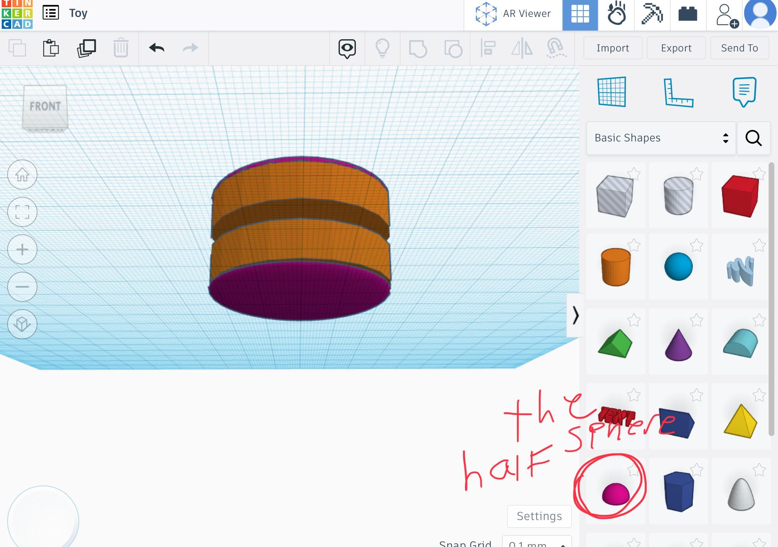Select the Notes speech-bubble tool
The image size is (778, 547).
(x=744, y=92)
